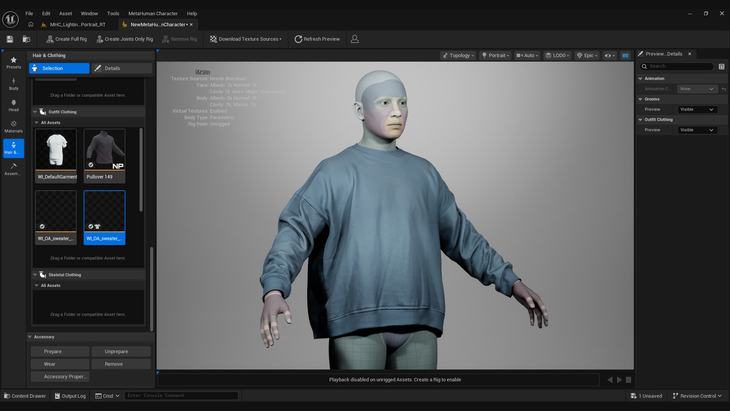Viewport: 730px width, 411px height.
Task: Switch to the Details tab
Action: [x=122, y=68]
